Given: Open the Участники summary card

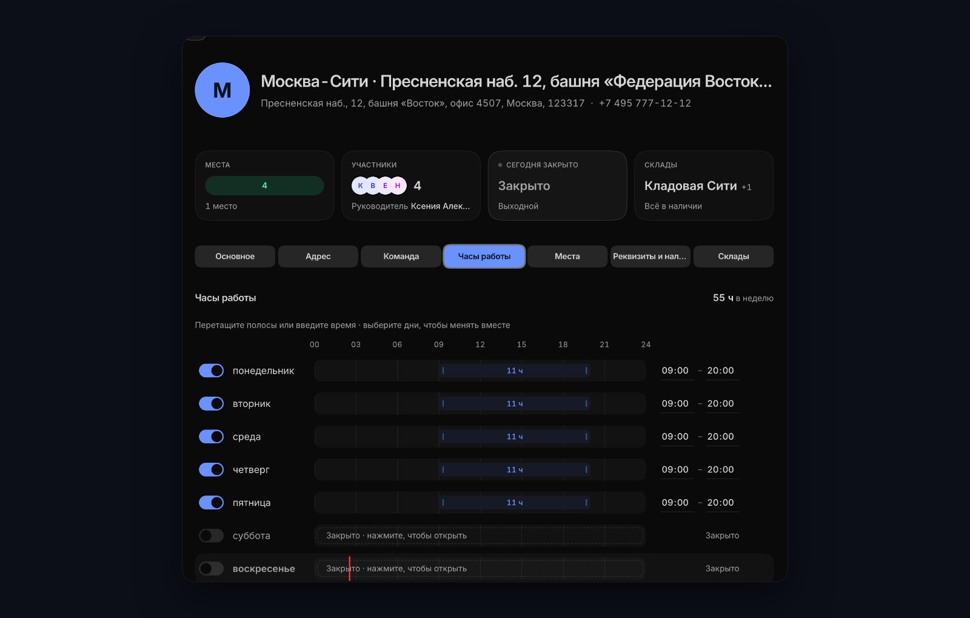Looking at the screenshot, I should click(411, 186).
